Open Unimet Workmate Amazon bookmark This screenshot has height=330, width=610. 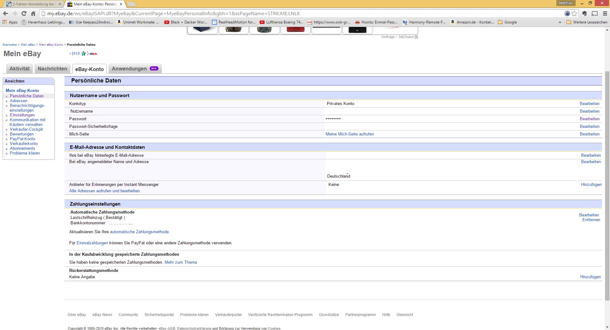[138, 22]
